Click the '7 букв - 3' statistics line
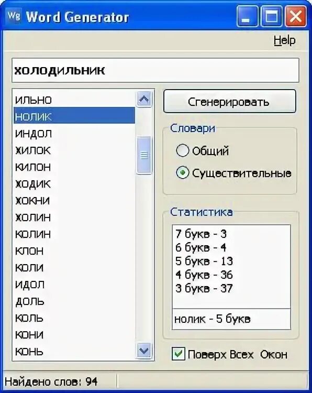The width and height of the screenshot is (312, 393). tap(201, 234)
